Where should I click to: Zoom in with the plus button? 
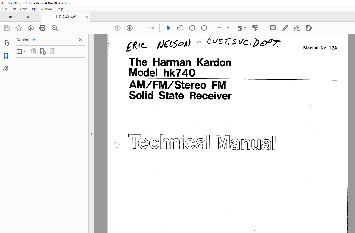(204, 28)
